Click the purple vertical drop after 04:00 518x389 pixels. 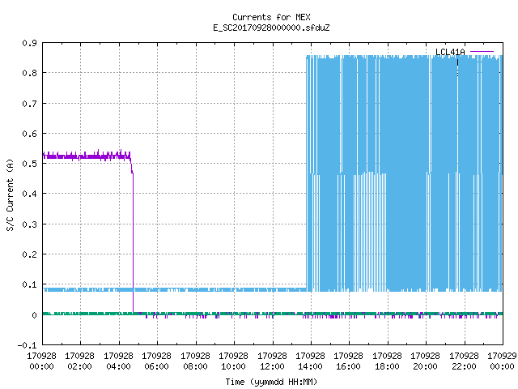133,242
